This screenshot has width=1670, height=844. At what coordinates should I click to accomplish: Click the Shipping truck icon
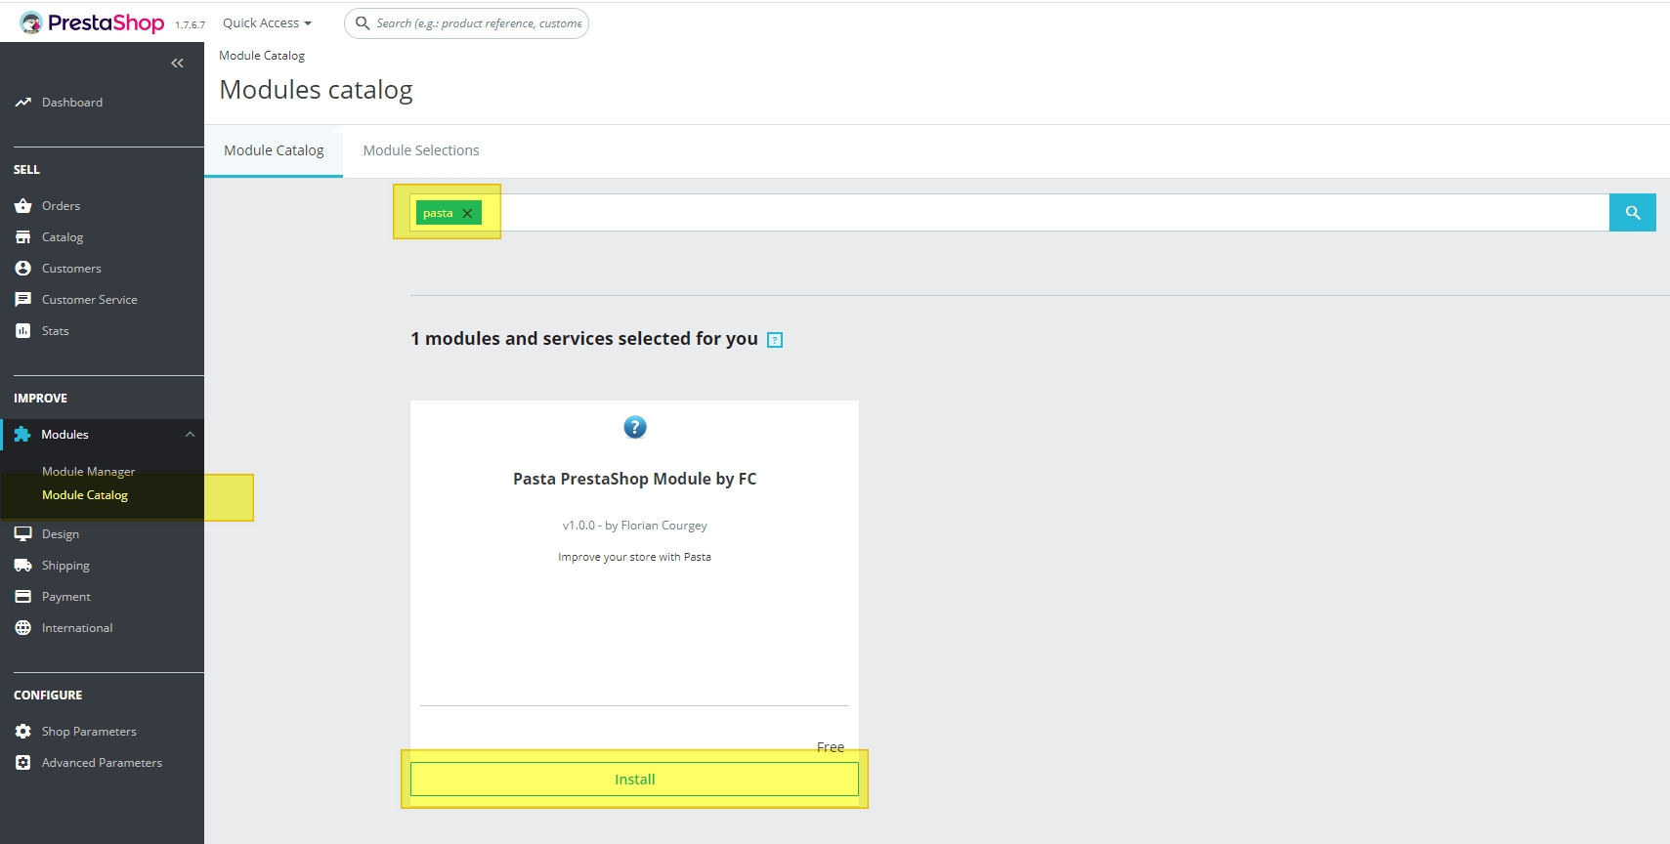23,566
